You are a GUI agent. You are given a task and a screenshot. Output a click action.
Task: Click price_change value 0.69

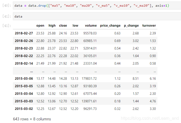pyautogui.click(x=117, y=41)
